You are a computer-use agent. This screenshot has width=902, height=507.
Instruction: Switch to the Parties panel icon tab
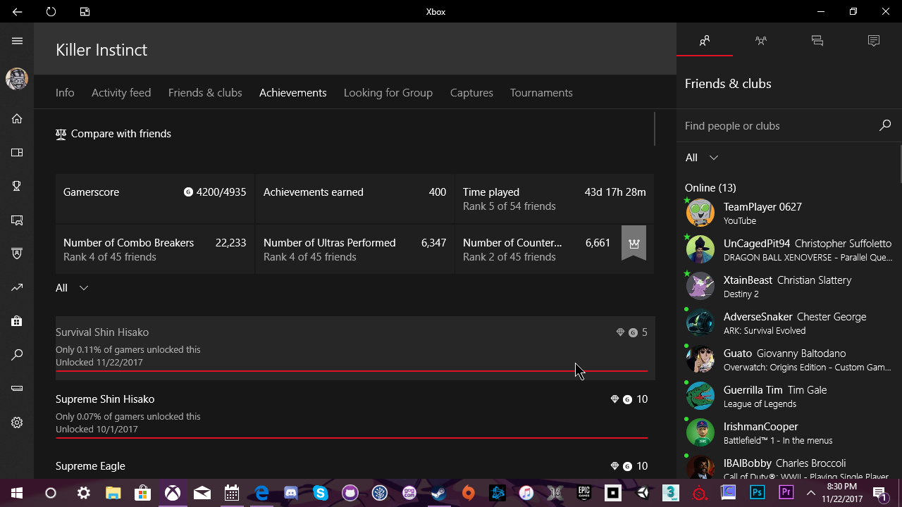tap(761, 41)
